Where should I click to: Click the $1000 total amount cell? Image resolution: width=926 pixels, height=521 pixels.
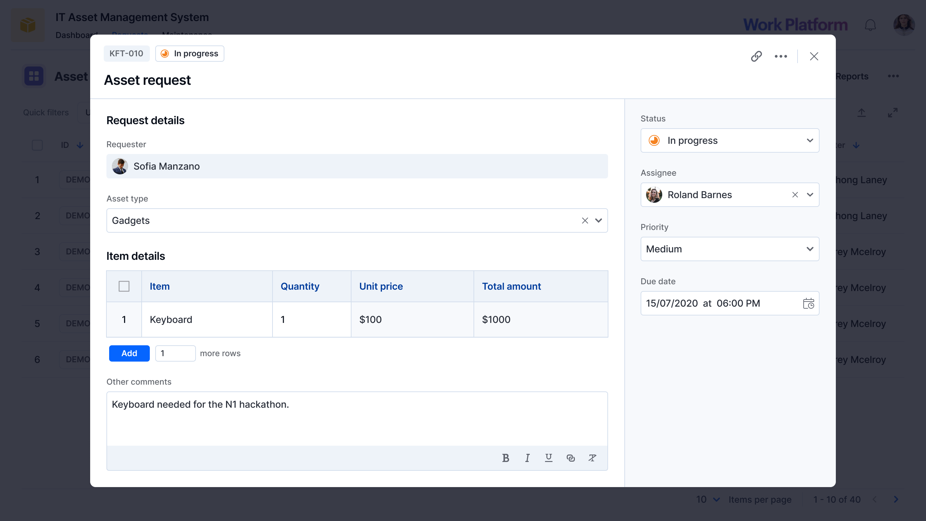click(x=541, y=320)
